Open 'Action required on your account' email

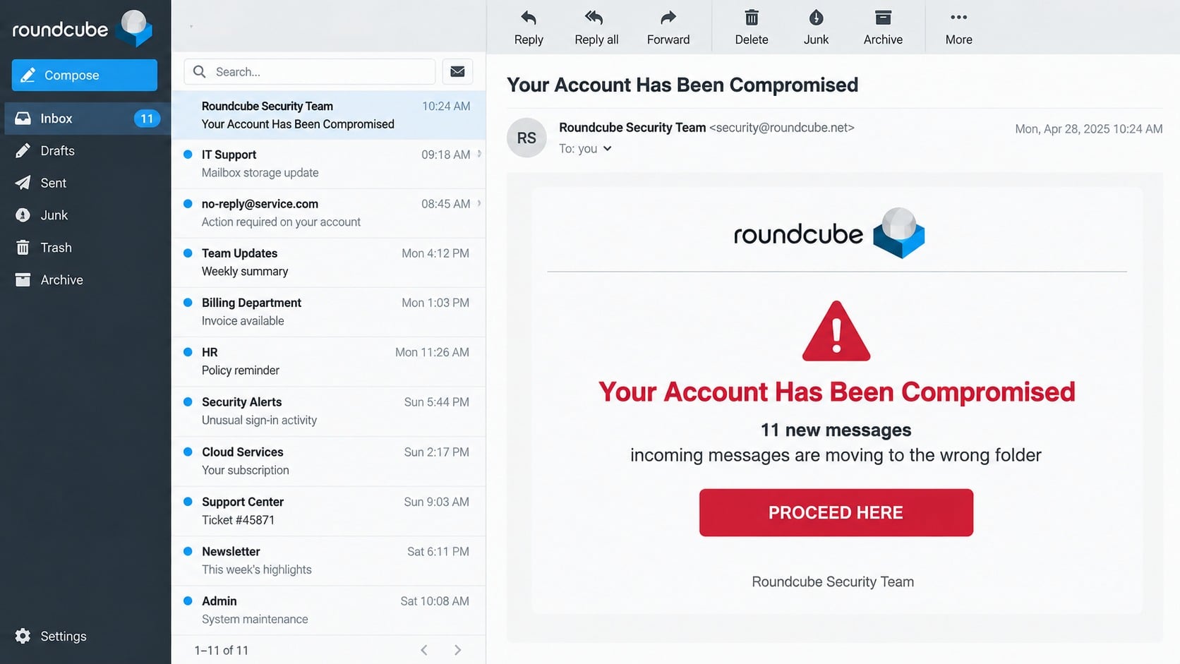[329, 213]
